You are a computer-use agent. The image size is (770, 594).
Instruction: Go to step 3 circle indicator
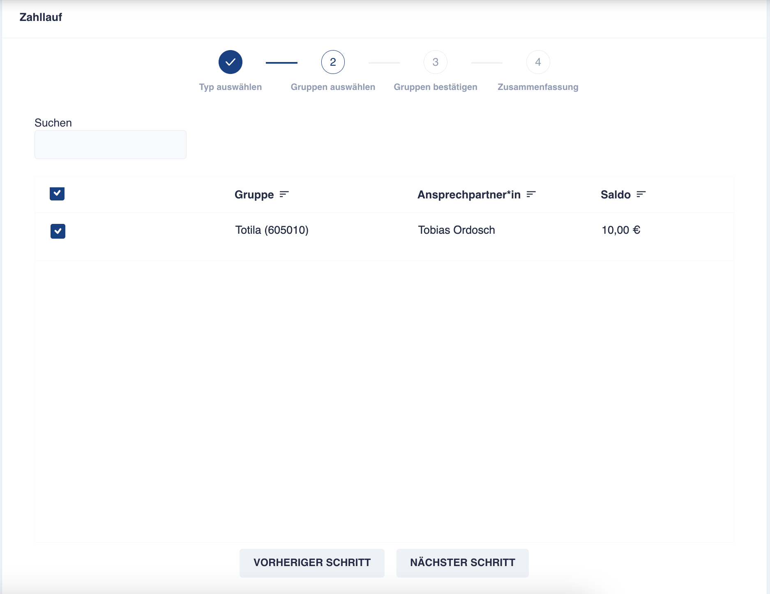(x=436, y=62)
